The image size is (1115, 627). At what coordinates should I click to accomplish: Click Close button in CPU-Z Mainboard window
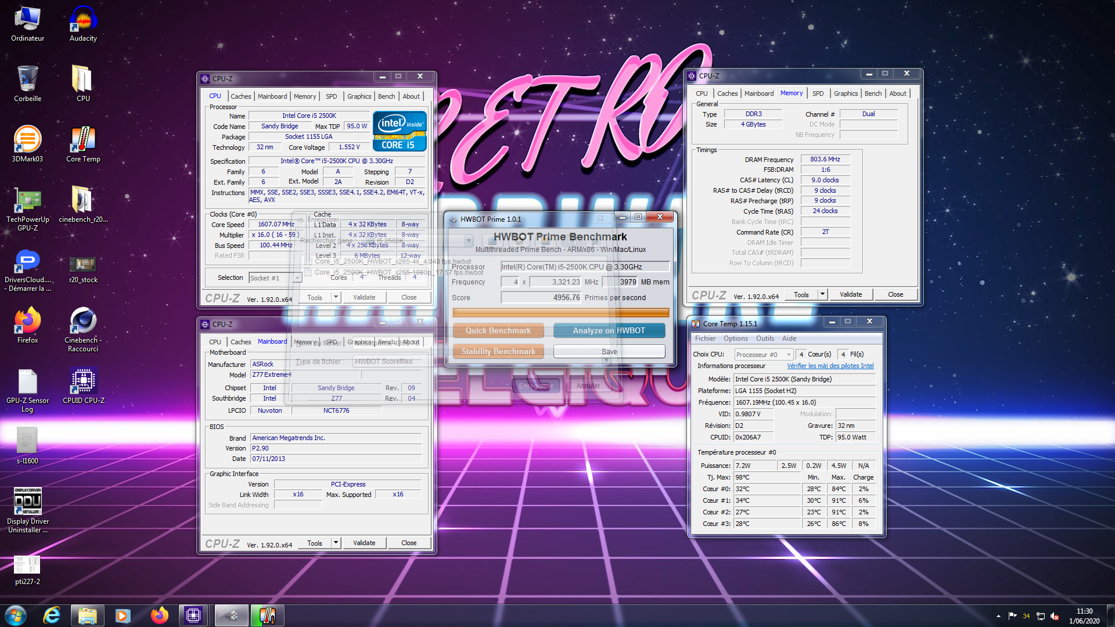409,543
